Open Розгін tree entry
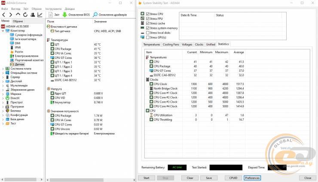Image resolution: width=318 pixels, height=182 pixels. tap(19, 52)
